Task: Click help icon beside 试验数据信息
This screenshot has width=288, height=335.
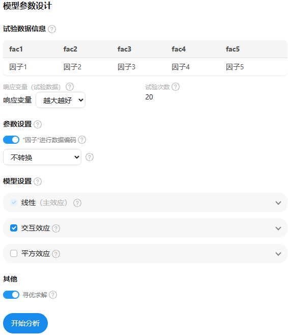Action: click(52, 29)
